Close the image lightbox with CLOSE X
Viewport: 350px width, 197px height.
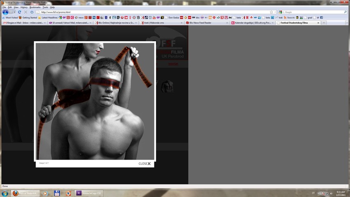[145, 164]
